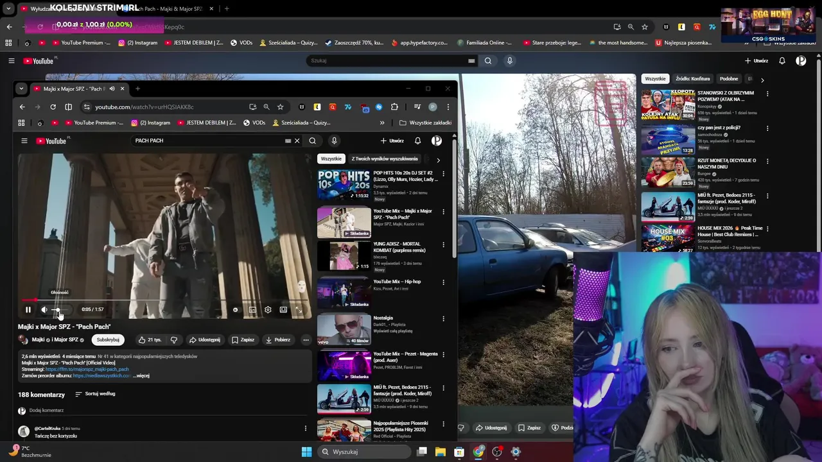Bookmark page with front window star
Image resolution: width=822 pixels, height=462 pixels.
tap(281, 107)
